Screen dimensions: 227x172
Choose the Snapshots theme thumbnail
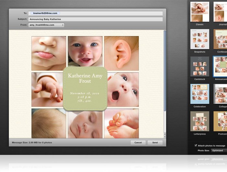coord(200,39)
